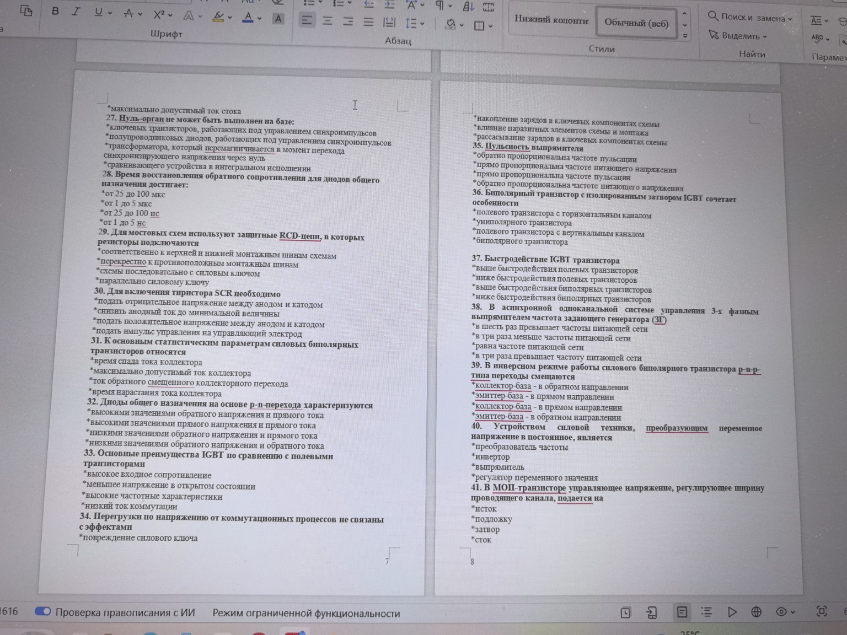Select the Обычный (веб) style
The height and width of the screenshot is (635, 847).
click(636, 23)
